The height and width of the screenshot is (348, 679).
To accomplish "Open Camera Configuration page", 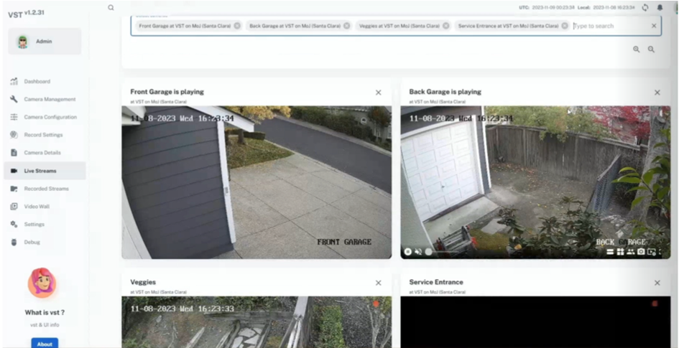I will [45, 117].
